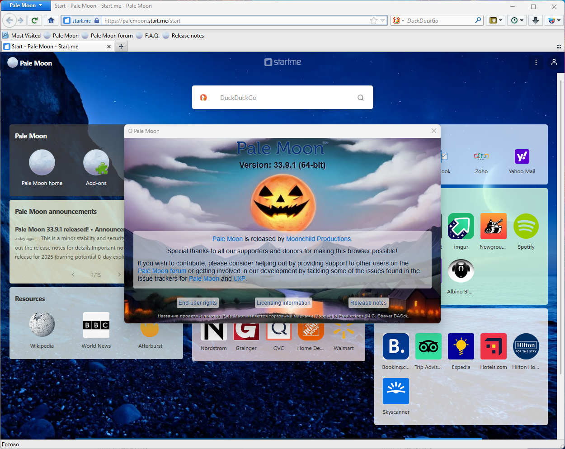Click Release notes button in dialog
The width and height of the screenshot is (565, 449).
pos(368,303)
